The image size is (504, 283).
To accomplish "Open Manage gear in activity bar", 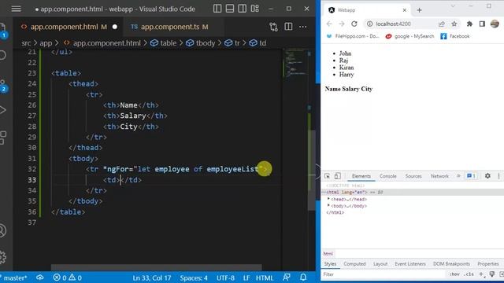I will [2, 257].
